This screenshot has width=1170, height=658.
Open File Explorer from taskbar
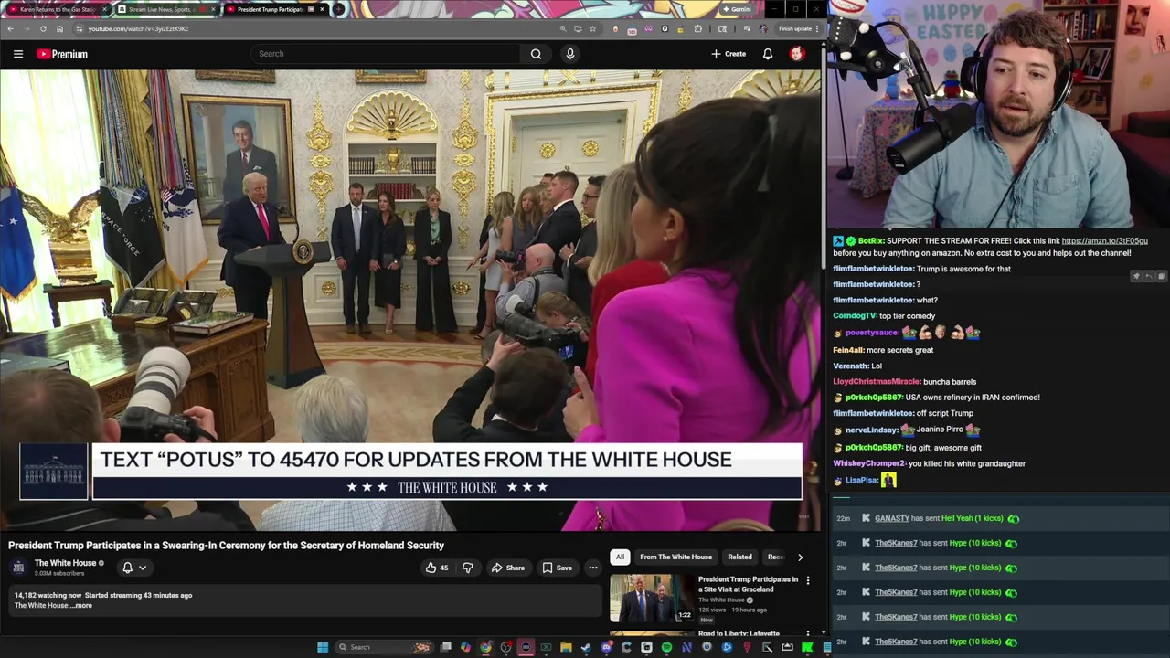point(566,647)
